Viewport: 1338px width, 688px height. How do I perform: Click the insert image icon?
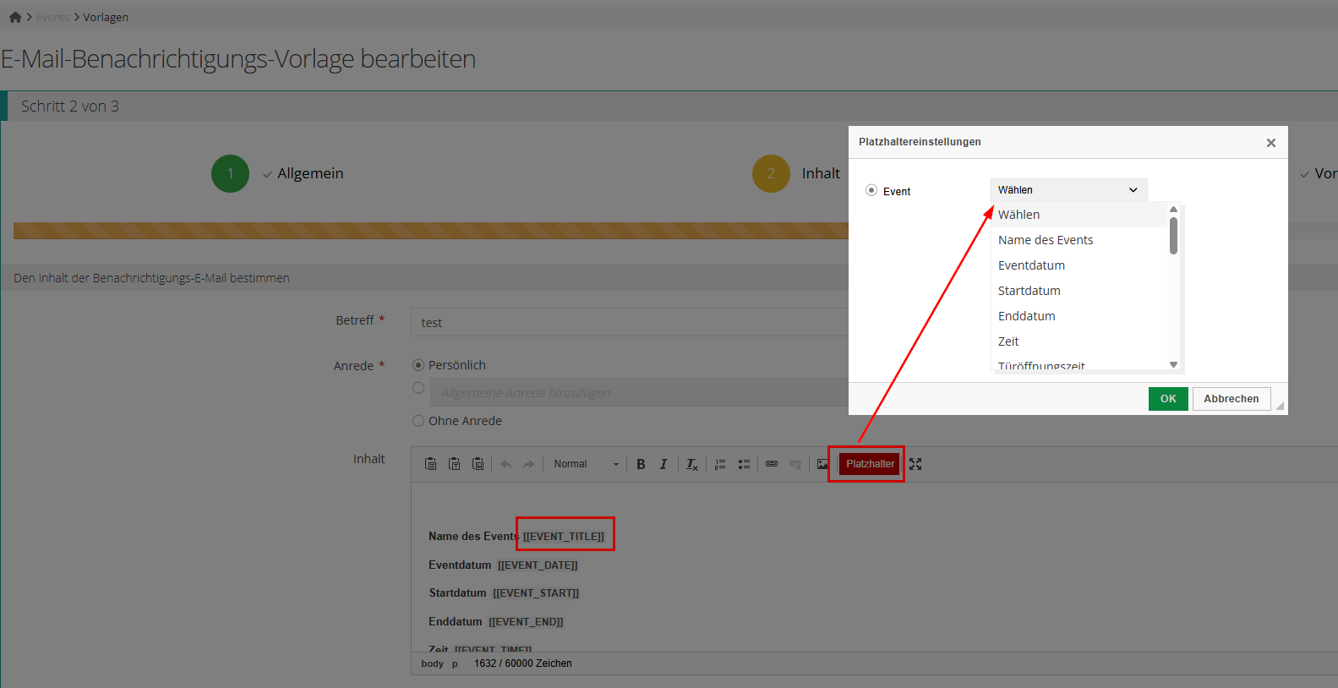click(822, 464)
